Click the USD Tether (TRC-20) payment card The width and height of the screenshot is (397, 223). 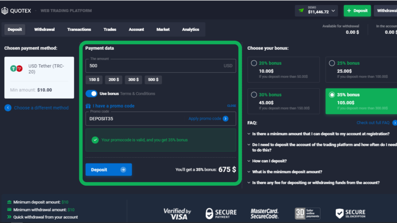point(39,78)
